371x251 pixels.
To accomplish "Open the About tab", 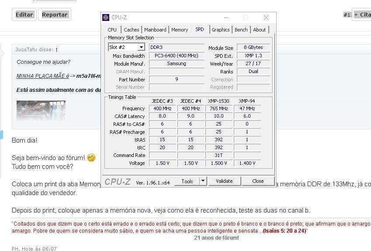I will click(260, 30).
